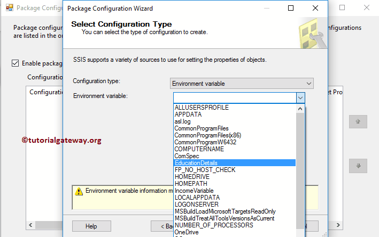Choose NUMBER_OF_PROCESSORS variable
The image size is (379, 237).
235,225
